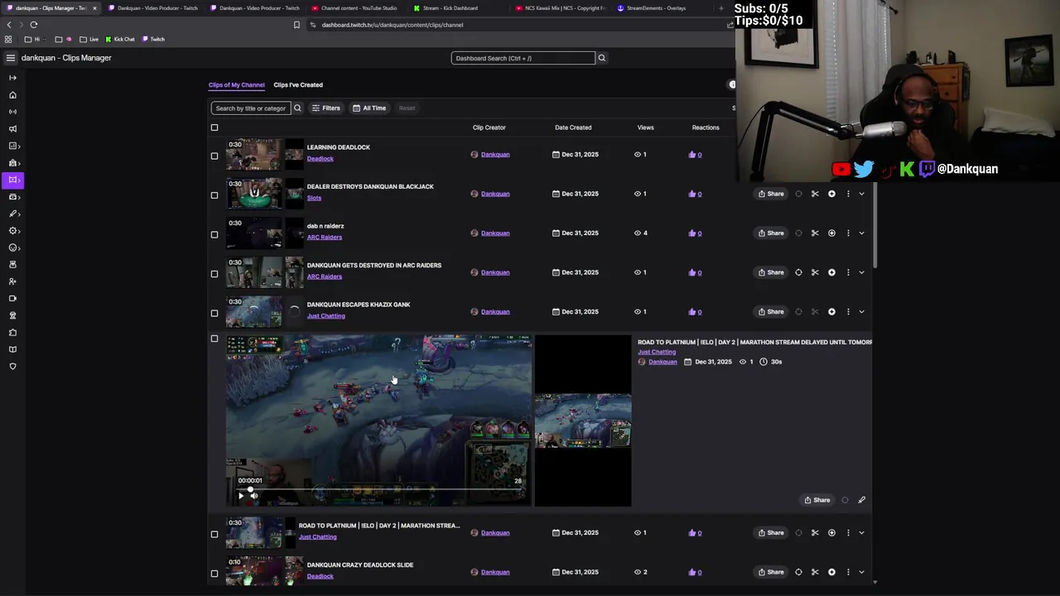Image resolution: width=1060 pixels, height=596 pixels.
Task: Check Dankquan Crazy Deadlock Slide checkbox
Action: point(214,574)
